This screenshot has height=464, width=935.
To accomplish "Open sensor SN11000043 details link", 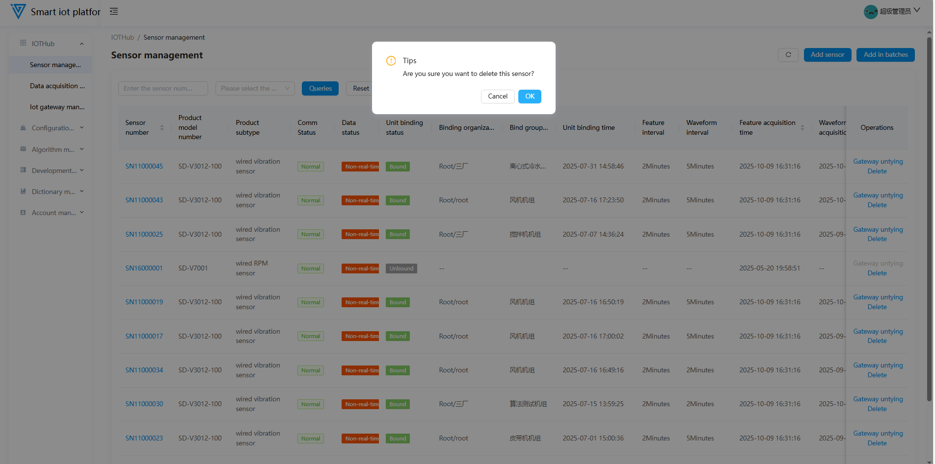I will tap(144, 200).
